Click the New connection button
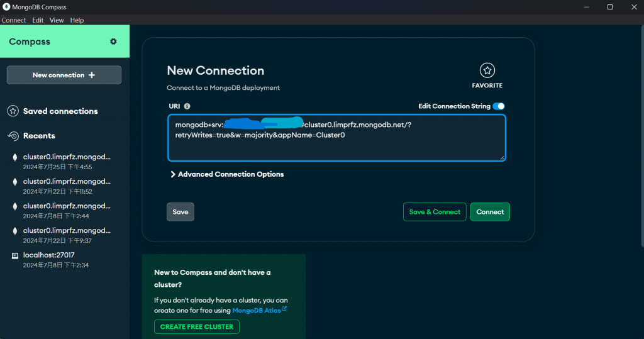 tap(64, 75)
